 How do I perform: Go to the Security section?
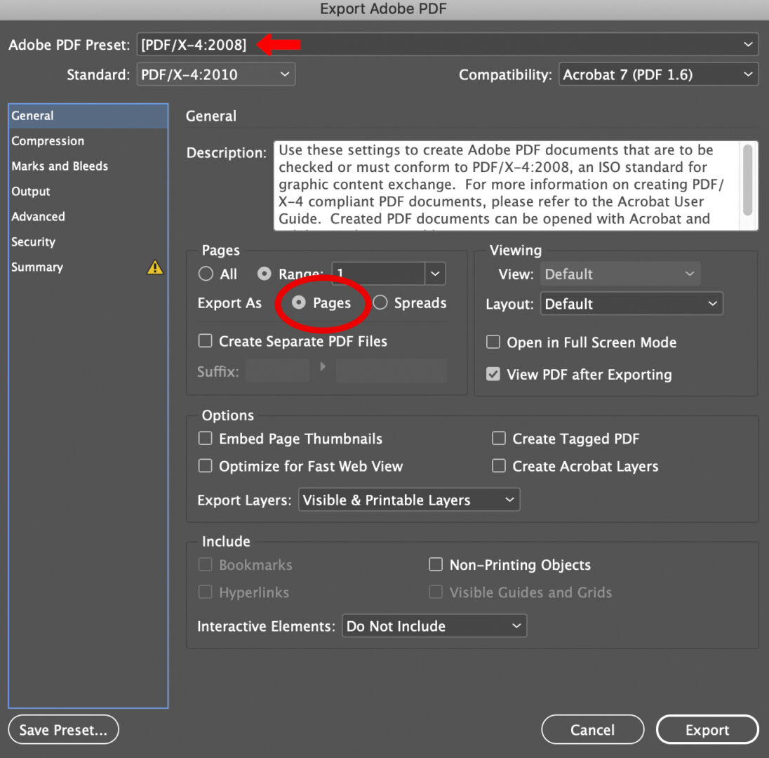[x=88, y=242]
